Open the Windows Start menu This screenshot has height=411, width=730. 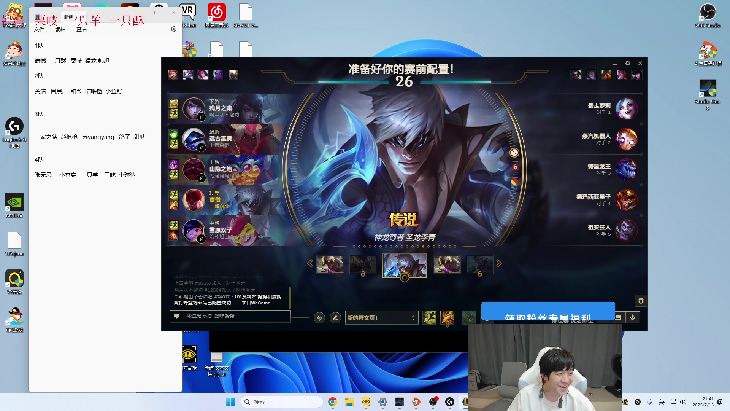(x=230, y=402)
